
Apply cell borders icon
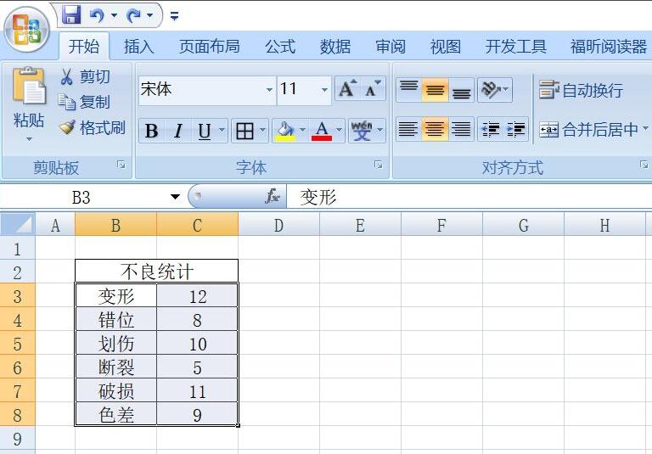(244, 131)
